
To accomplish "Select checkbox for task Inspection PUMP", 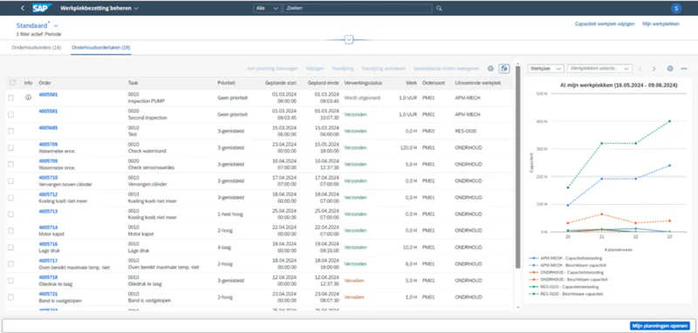I will [10, 98].
